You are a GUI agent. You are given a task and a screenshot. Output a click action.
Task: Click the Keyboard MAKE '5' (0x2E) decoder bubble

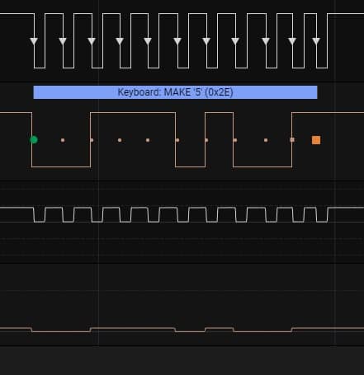point(175,92)
